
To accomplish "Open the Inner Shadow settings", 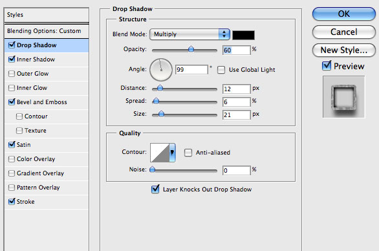I will coord(36,60).
